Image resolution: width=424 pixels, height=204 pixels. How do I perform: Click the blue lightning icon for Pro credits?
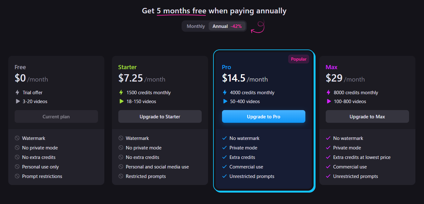click(x=225, y=93)
